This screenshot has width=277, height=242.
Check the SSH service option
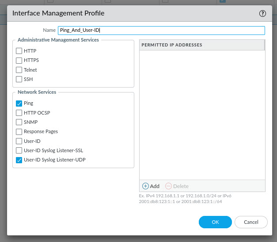click(19, 79)
